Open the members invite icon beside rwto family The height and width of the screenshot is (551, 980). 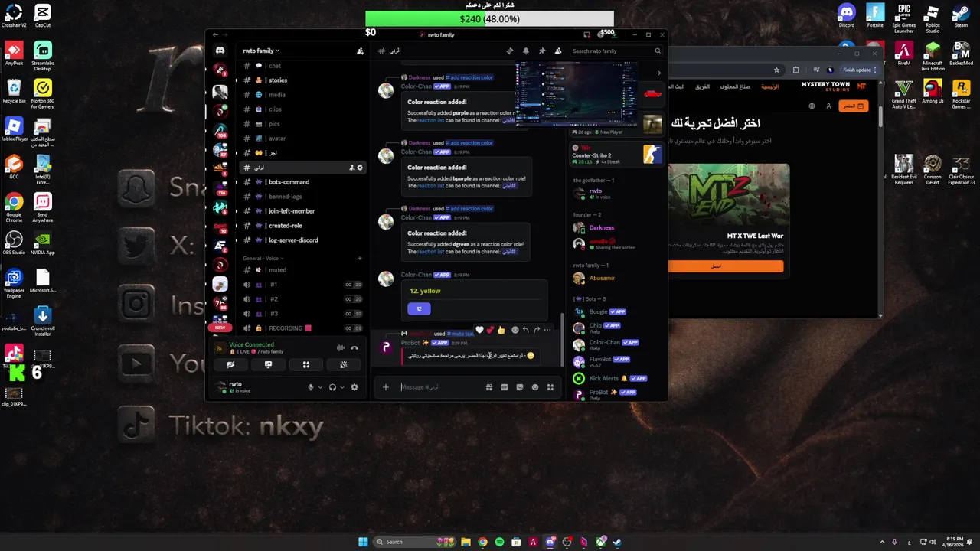tap(360, 51)
